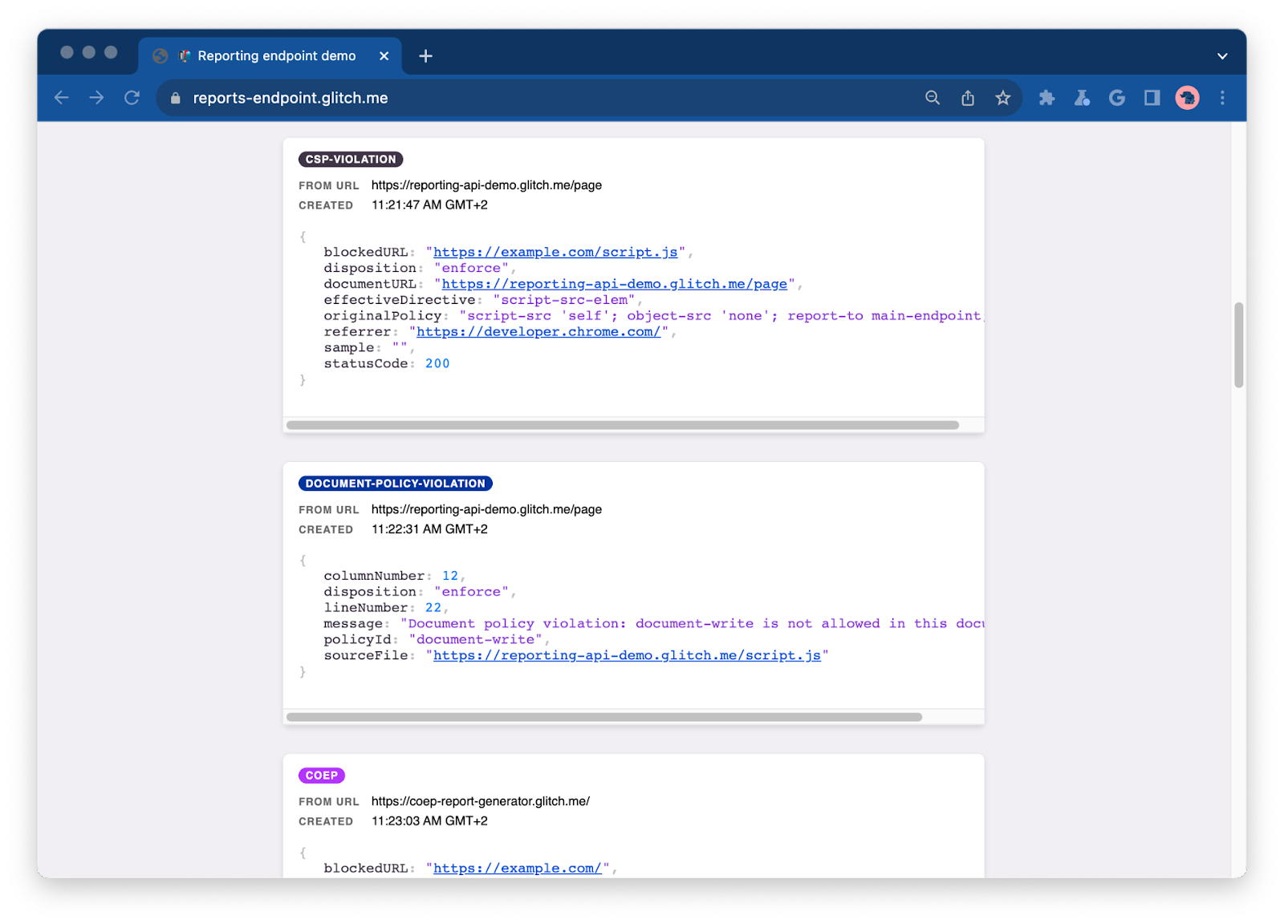Click the created time 11:23:03 AM GMT+2
Viewport: 1284px width, 924px height.
[x=429, y=821]
